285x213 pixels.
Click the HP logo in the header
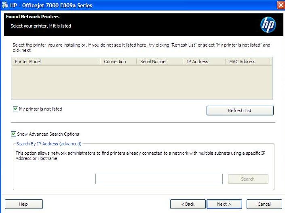268,25
